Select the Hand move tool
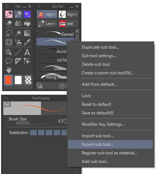Viewport: 162px width, 174px height. [x=9, y=70]
